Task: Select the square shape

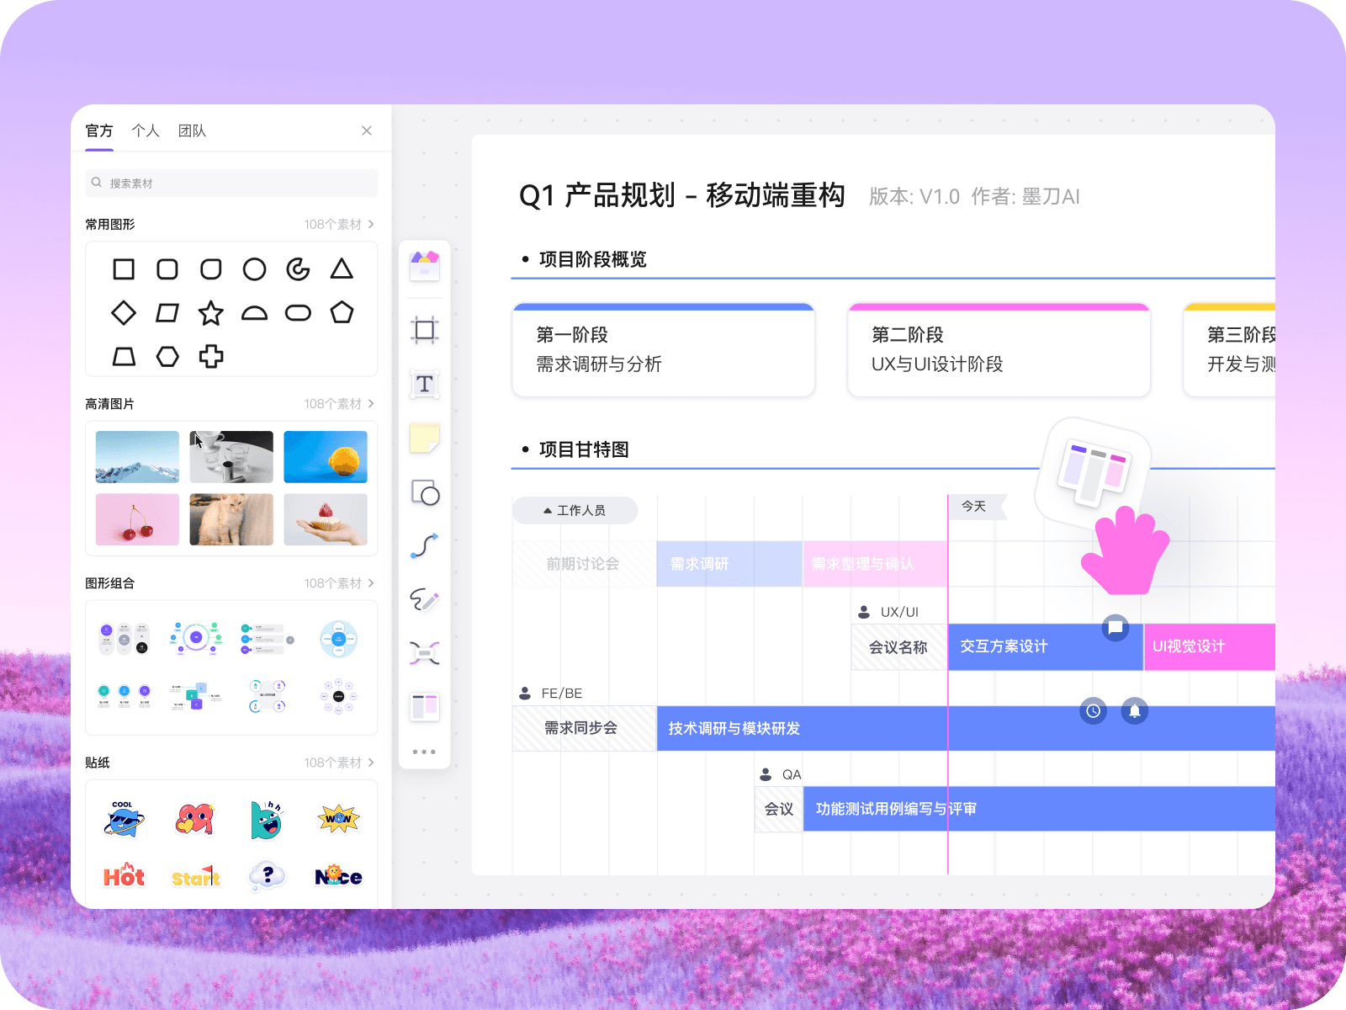Action: coord(124,269)
